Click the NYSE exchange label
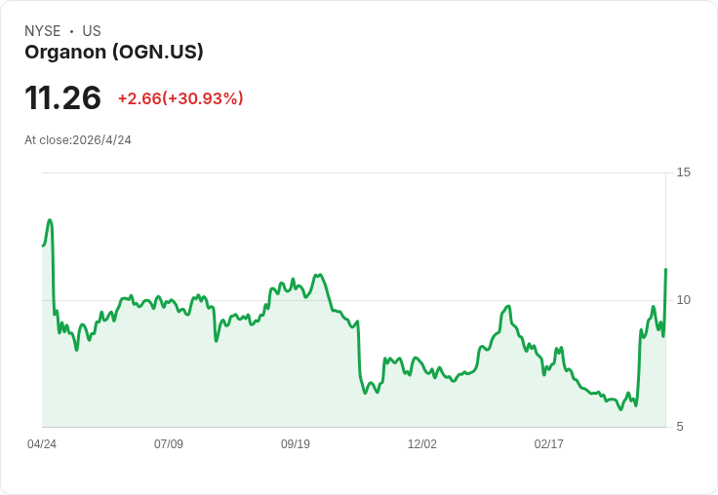This screenshot has height=495, width=718. coord(43,31)
